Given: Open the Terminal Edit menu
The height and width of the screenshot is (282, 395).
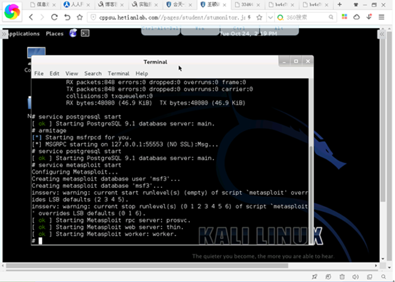Looking at the screenshot, I should click(54, 73).
